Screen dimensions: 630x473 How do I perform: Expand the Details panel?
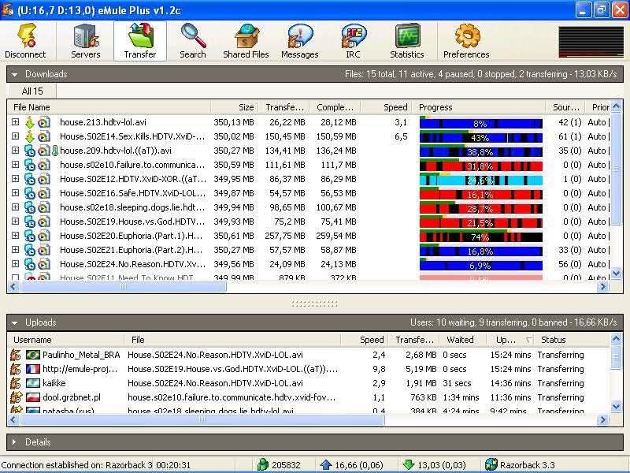point(15,442)
